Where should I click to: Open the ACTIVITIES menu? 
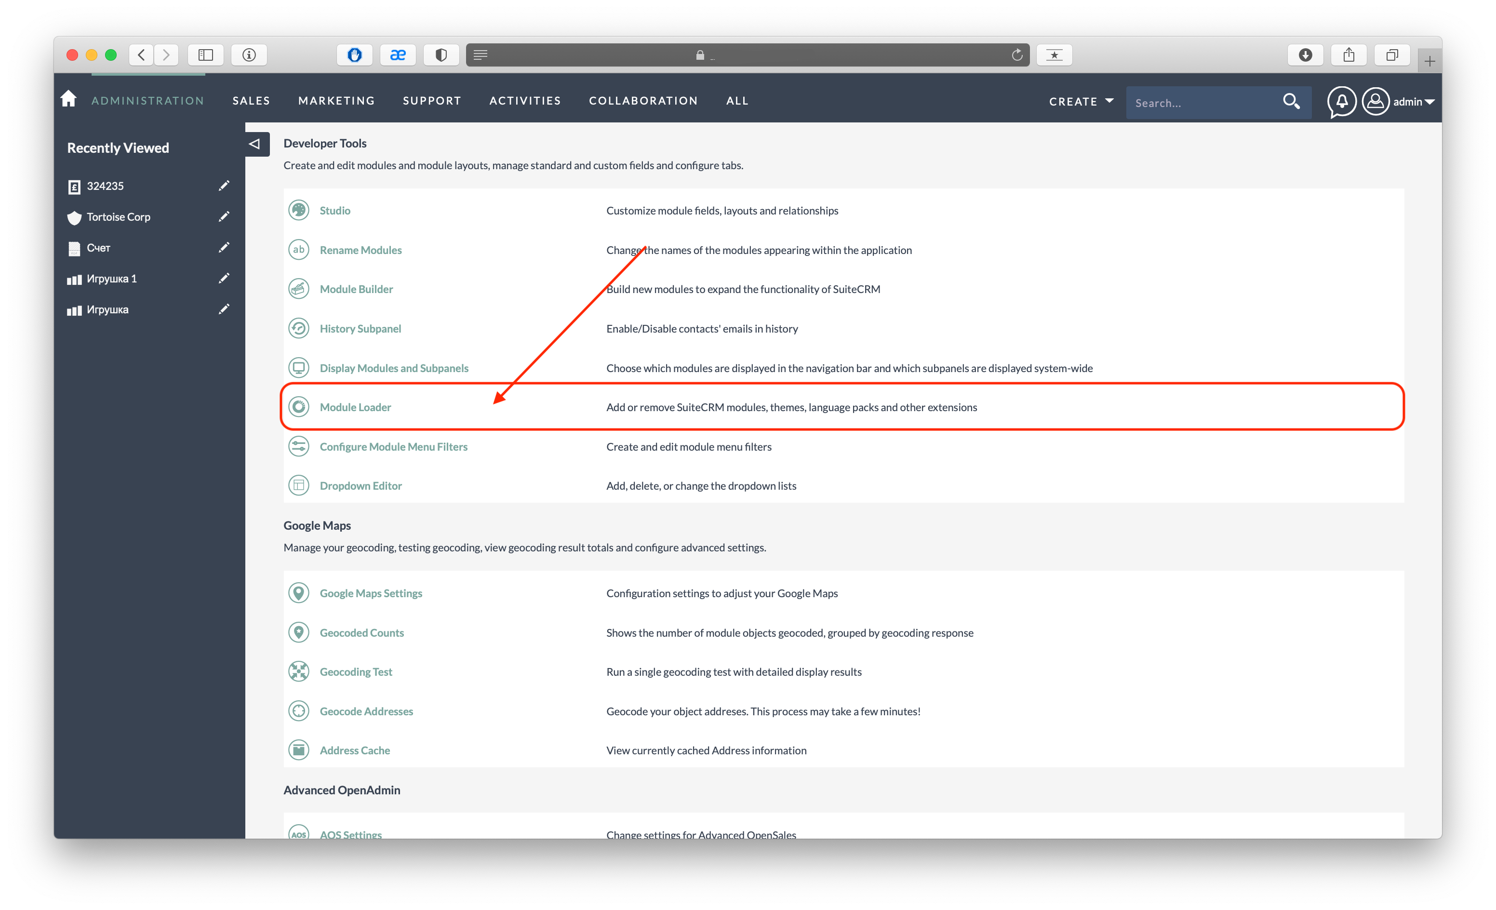(x=525, y=101)
